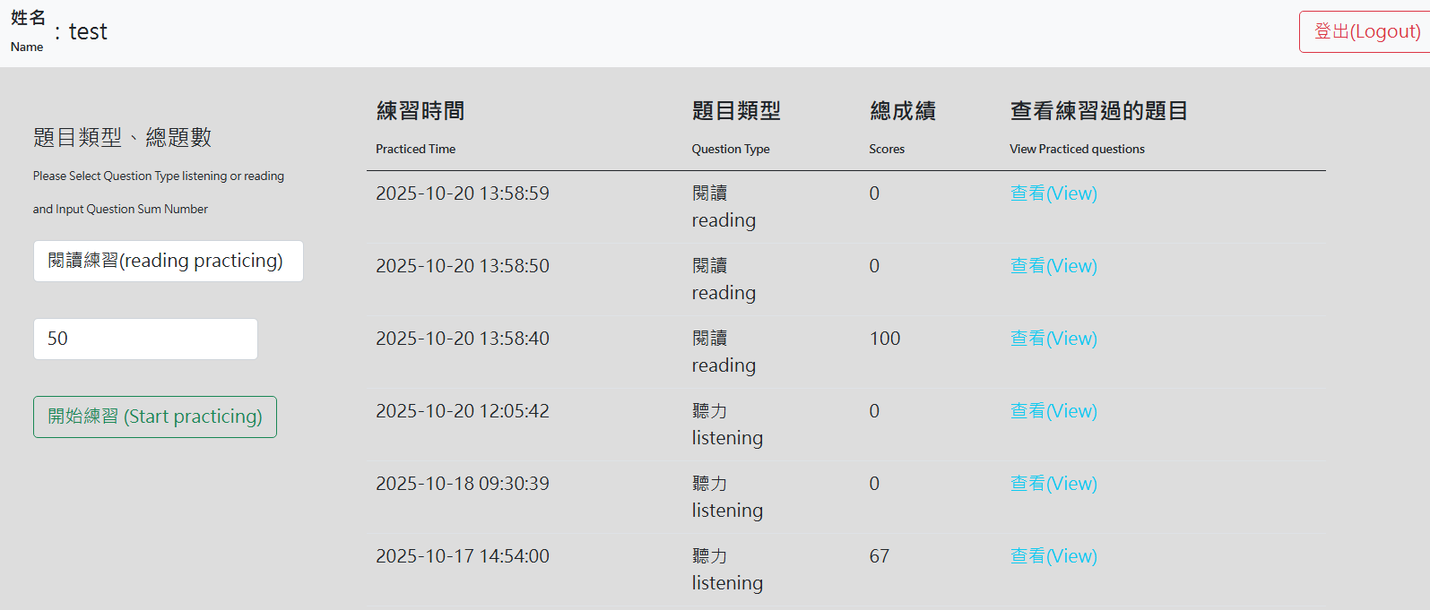This screenshot has height=610, width=1430.
Task: Click the 2025-10-18 09:30:39 timestamp
Action: (463, 484)
